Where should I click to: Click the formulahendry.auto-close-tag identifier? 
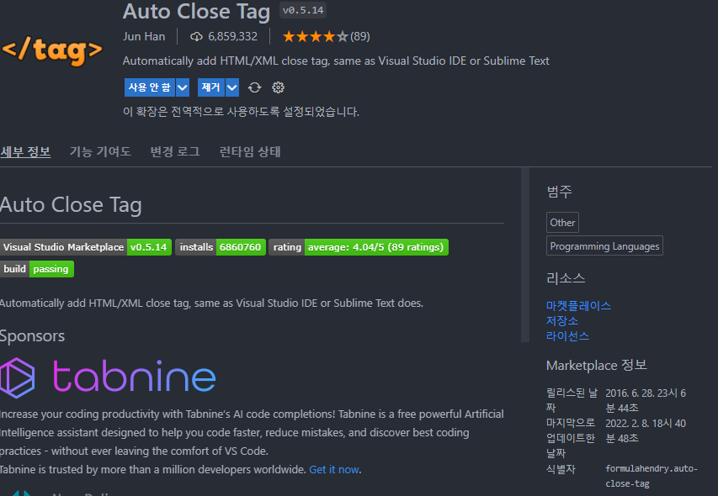point(652,476)
